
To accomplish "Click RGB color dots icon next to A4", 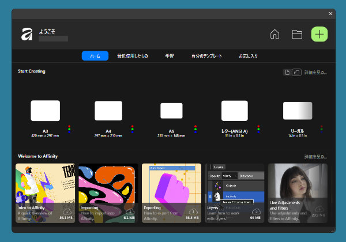I will (x=133, y=129).
